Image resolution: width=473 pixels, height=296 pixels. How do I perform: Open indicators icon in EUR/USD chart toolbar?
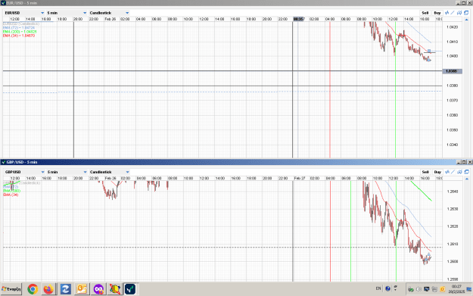(x=447, y=13)
